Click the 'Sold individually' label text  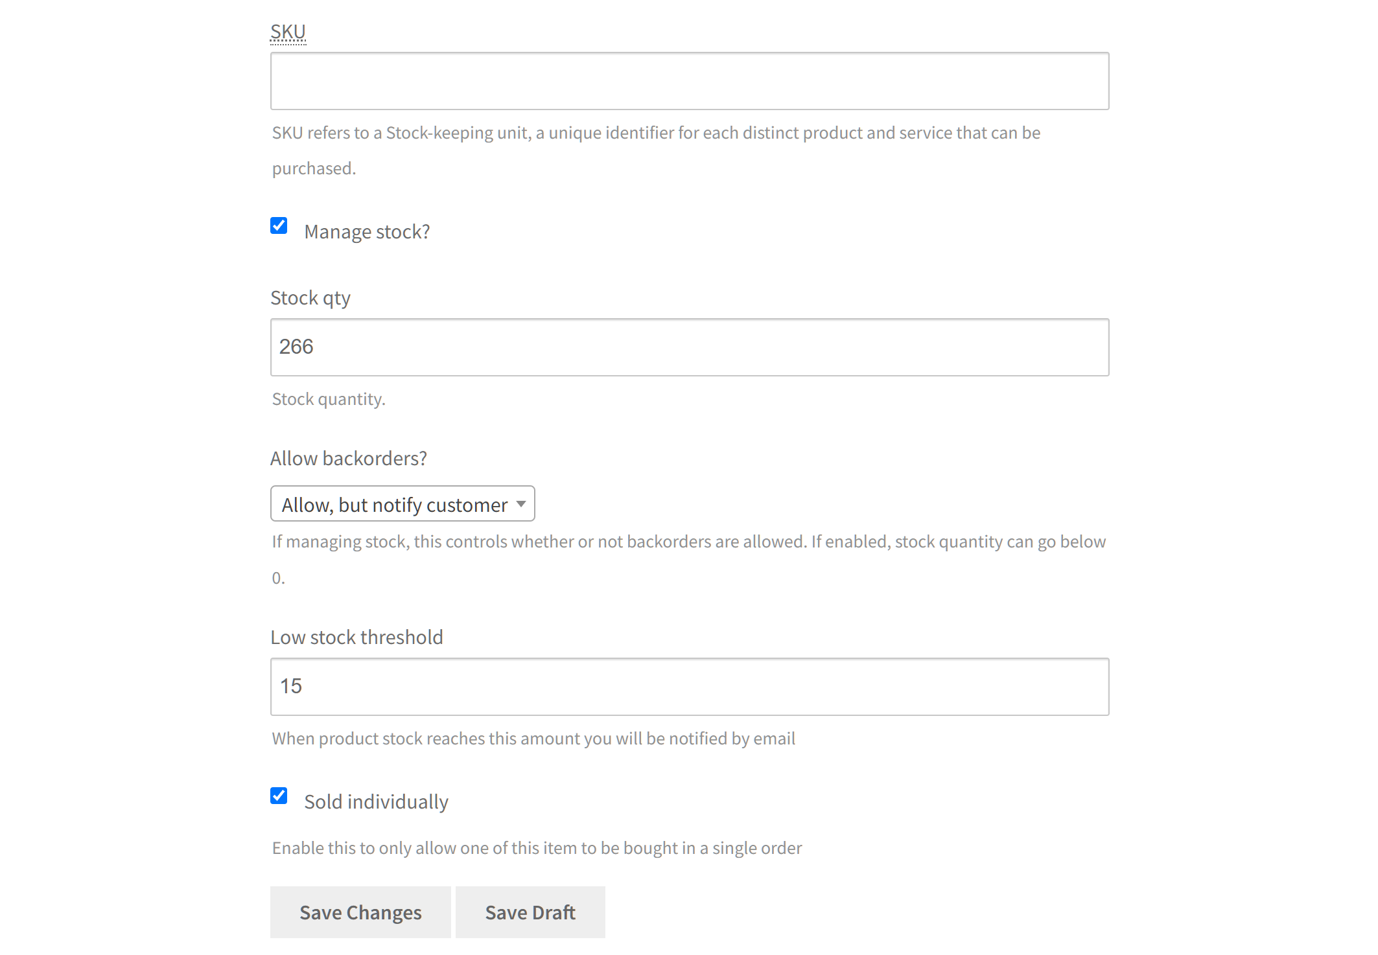(377, 802)
